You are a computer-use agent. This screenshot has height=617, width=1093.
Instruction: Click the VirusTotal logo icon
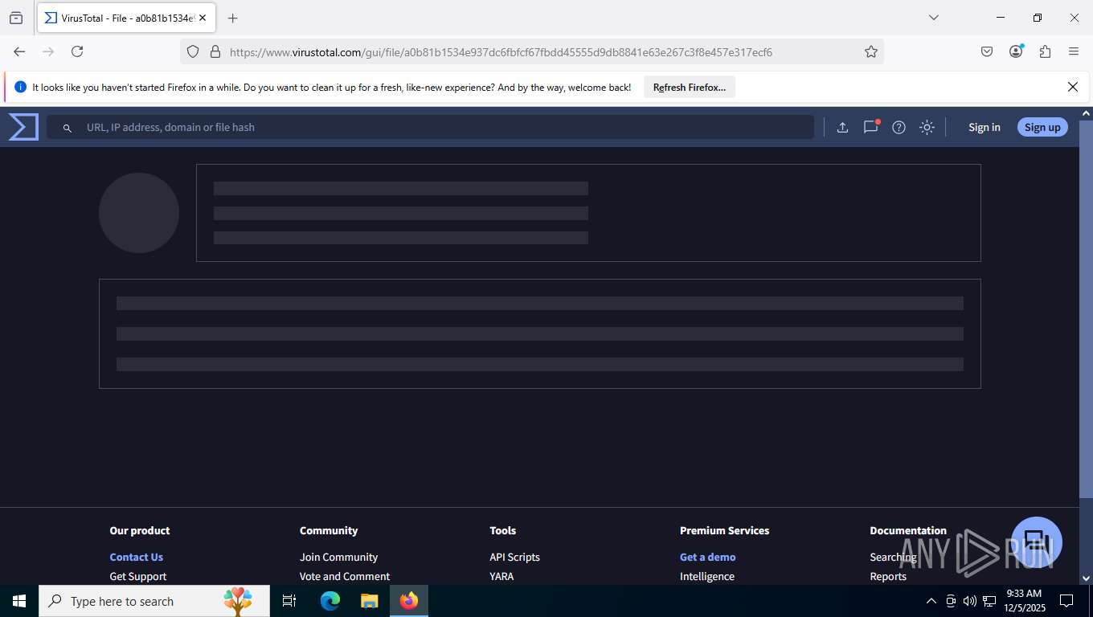click(x=23, y=127)
